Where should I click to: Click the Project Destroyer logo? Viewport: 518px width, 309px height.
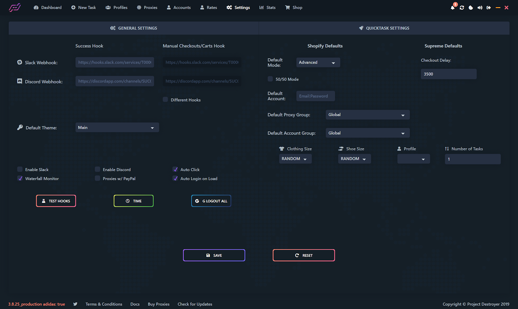pyautogui.click(x=15, y=7)
